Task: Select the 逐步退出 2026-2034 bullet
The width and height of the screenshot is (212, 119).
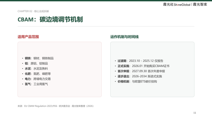Action: click(138, 76)
